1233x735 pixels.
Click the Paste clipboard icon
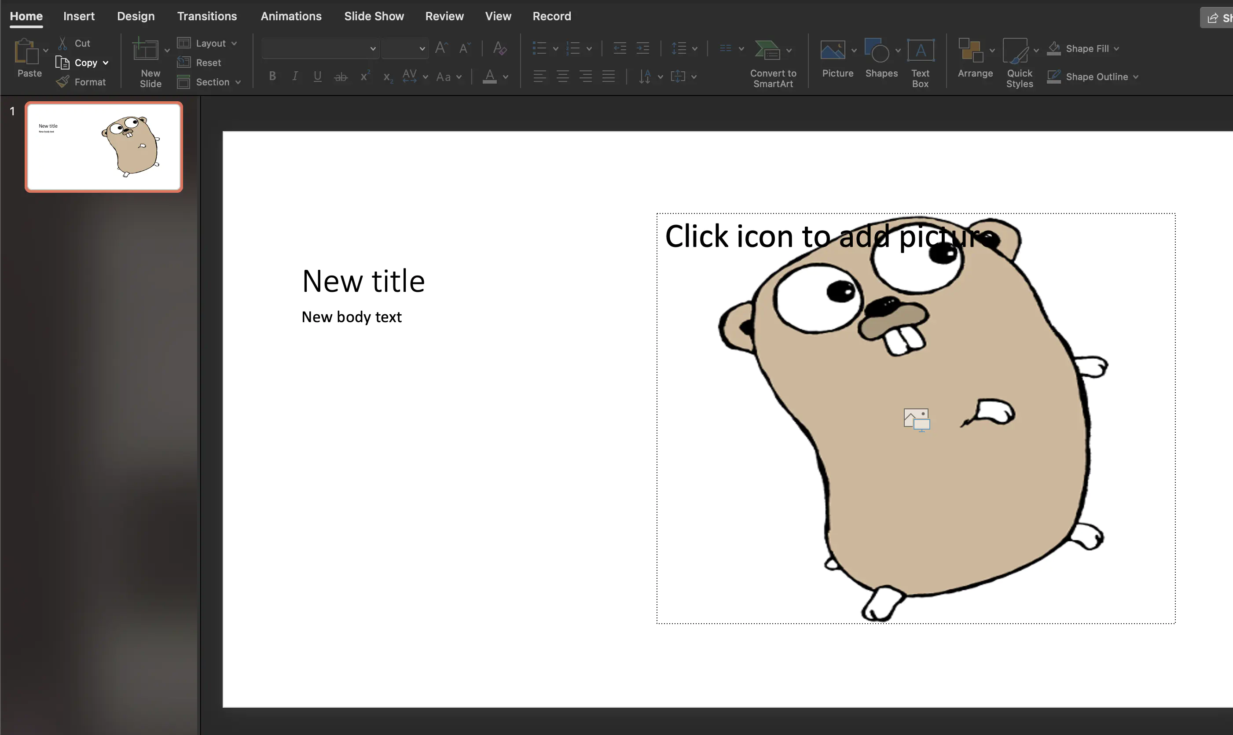tap(26, 51)
